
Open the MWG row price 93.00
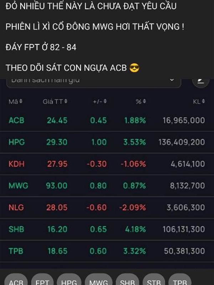pyautogui.click(x=56, y=186)
